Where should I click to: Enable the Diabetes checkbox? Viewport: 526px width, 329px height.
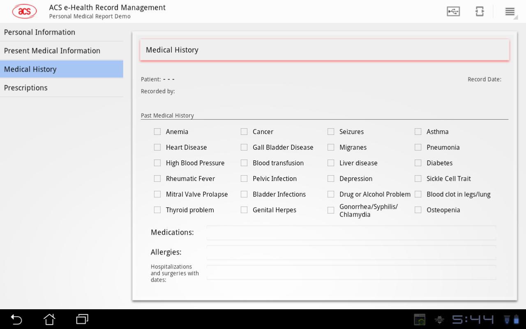coord(418,163)
